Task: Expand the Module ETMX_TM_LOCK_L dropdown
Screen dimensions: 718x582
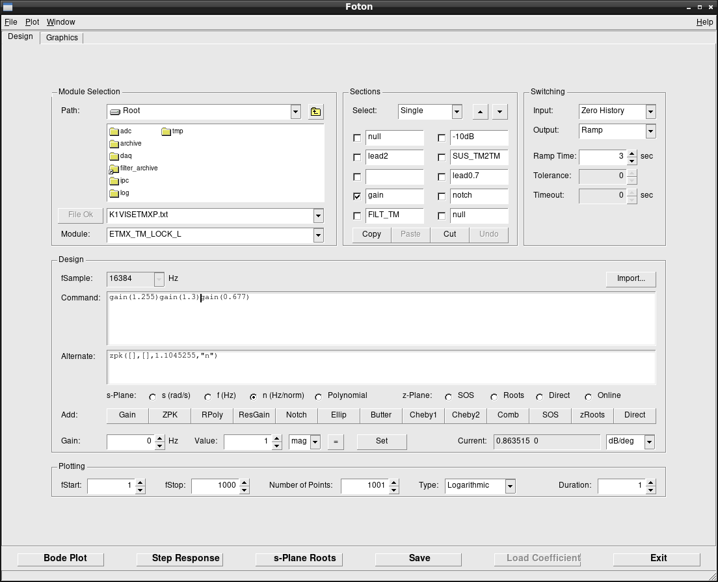Action: [x=318, y=235]
